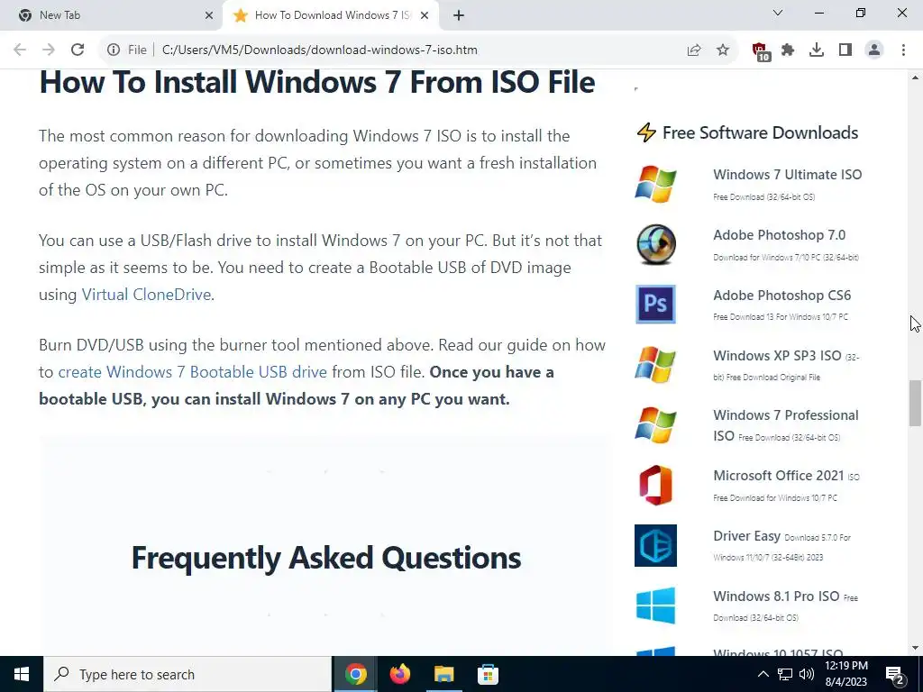Click the Frequently Asked Questions heading
The image size is (923, 692).
coord(326,558)
